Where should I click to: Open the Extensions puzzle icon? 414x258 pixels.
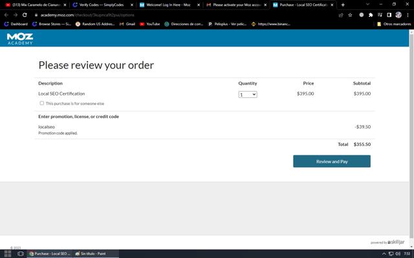(371, 15)
